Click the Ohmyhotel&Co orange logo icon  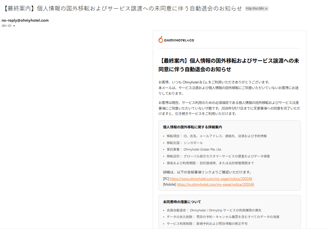point(161,40)
